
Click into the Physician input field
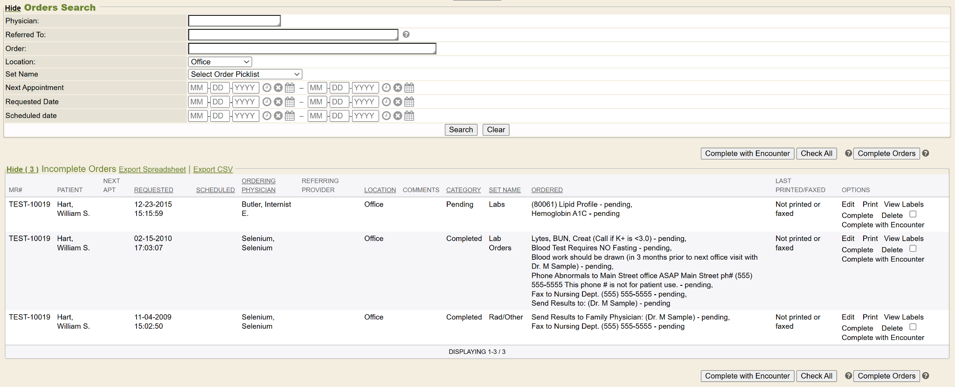point(234,21)
